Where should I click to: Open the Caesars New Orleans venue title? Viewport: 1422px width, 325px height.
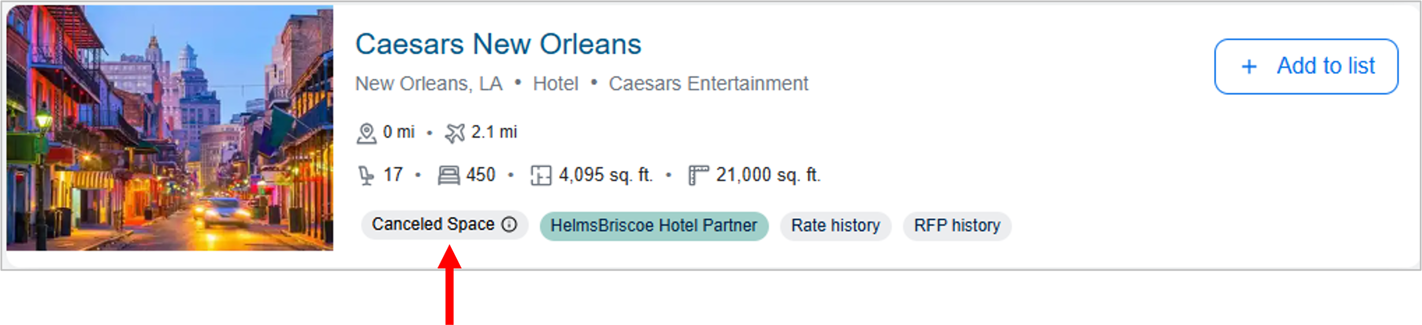[498, 44]
